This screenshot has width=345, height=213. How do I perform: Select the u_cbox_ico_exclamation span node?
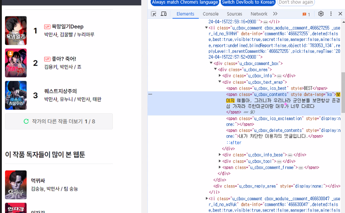coord(283,121)
